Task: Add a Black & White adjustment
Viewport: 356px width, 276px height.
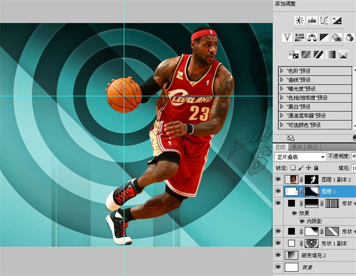Action: pos(324,37)
